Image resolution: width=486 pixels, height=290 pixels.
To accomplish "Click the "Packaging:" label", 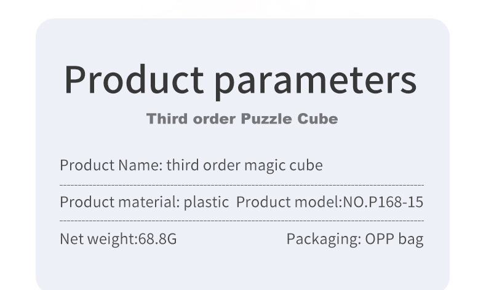I will tap(324, 239).
